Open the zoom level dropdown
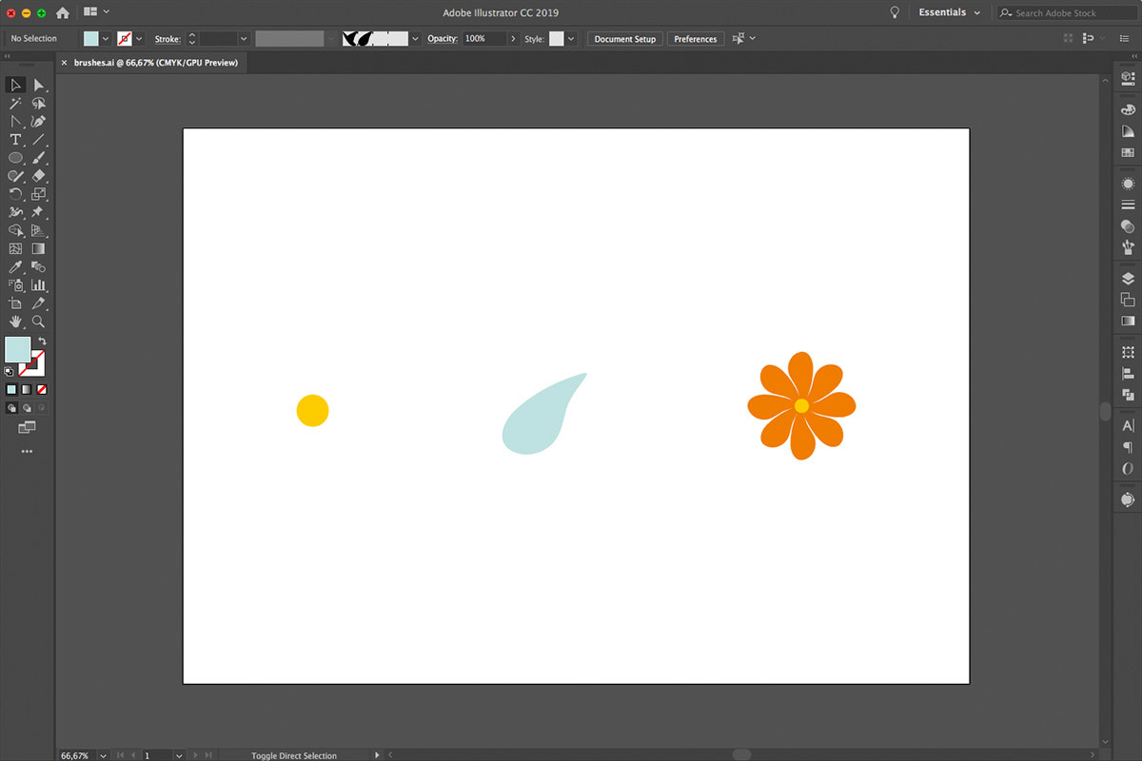Image resolution: width=1142 pixels, height=761 pixels. (x=103, y=755)
